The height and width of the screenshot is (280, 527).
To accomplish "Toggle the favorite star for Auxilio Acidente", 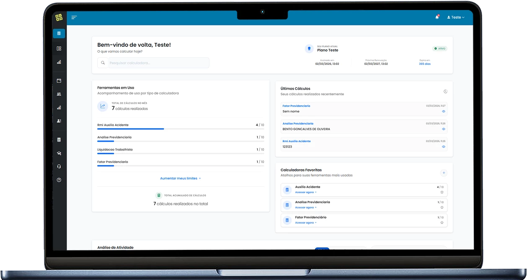I will coord(442,192).
